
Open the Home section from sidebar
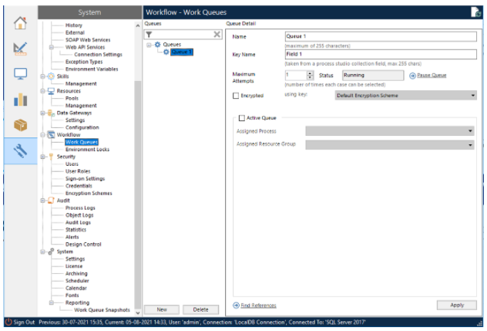(20, 23)
